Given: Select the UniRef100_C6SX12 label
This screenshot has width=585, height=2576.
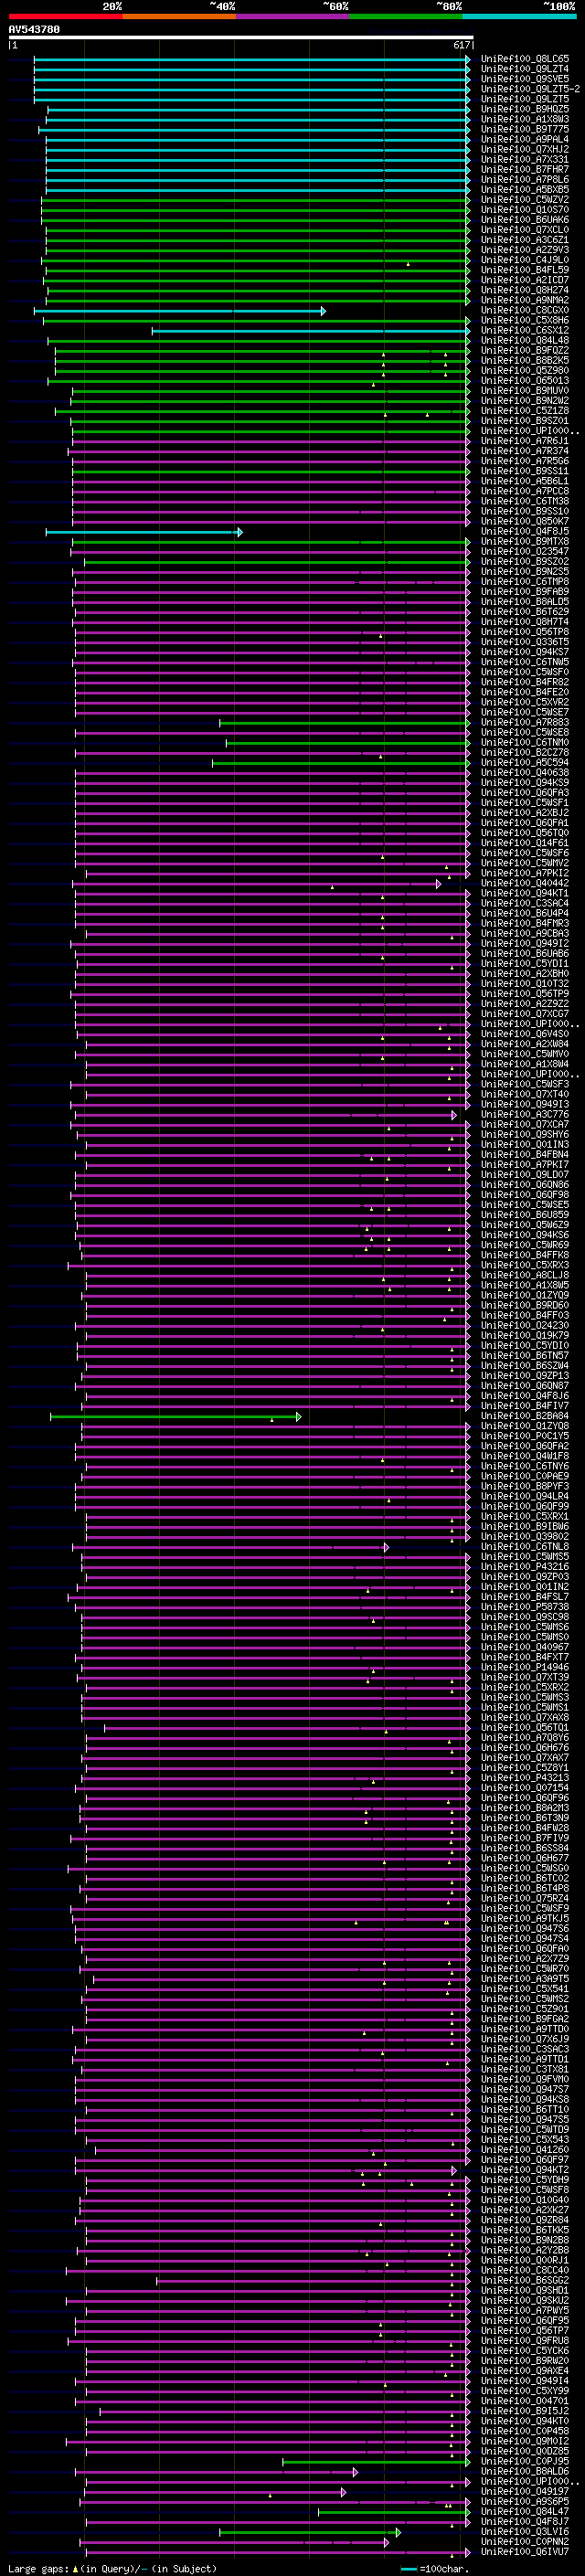Looking at the screenshot, I should coord(524,330).
